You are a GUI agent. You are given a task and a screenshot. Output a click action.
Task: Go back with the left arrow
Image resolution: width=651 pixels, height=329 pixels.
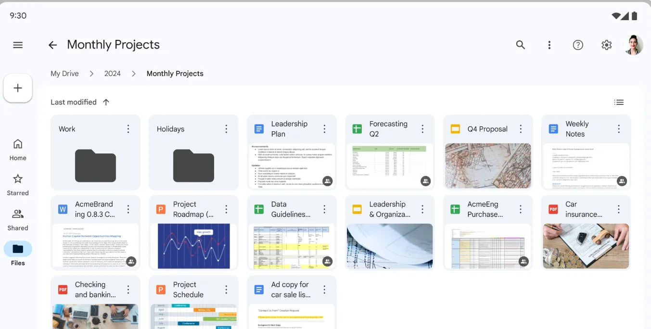coord(52,45)
